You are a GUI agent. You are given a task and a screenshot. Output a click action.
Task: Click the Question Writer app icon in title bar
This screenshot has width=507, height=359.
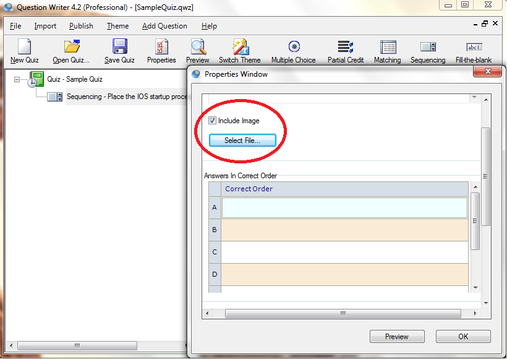8,7
